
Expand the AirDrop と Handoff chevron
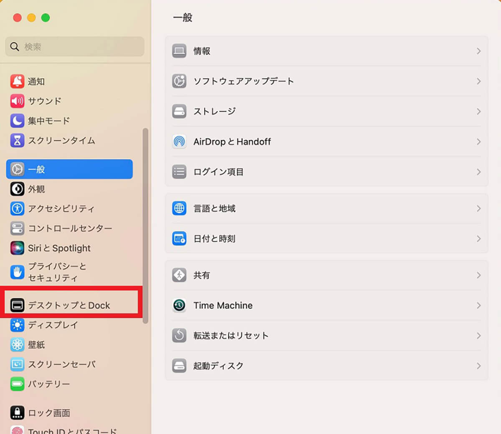[x=478, y=141]
